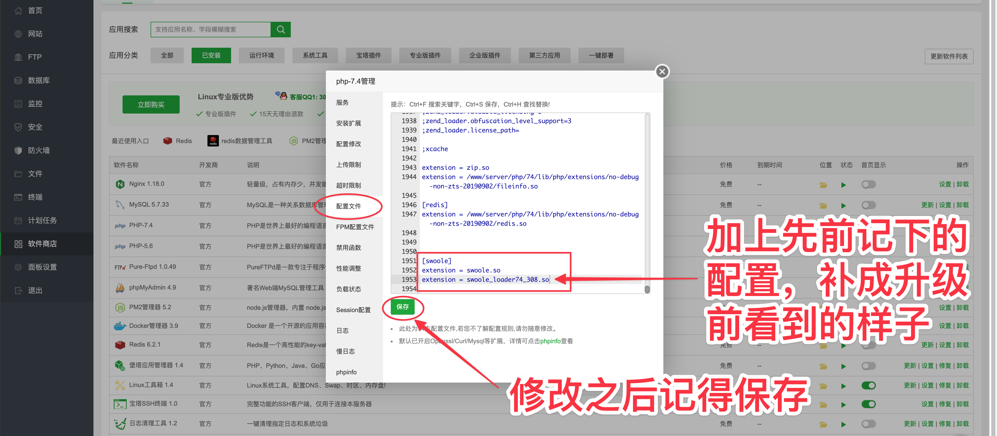Toggle homepage display for MySQL

point(868,205)
